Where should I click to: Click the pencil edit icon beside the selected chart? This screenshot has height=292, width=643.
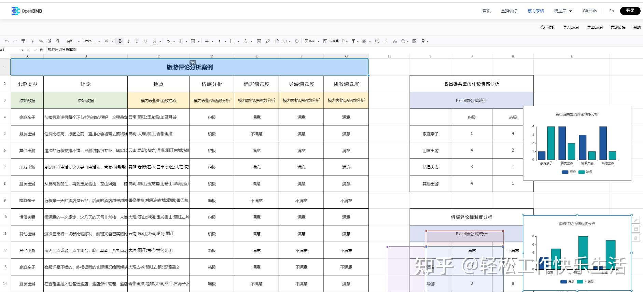pyautogui.click(x=636, y=220)
